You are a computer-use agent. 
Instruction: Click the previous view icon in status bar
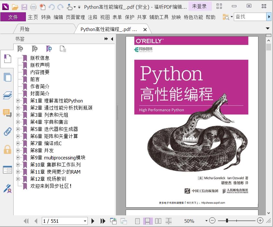[113, 221]
